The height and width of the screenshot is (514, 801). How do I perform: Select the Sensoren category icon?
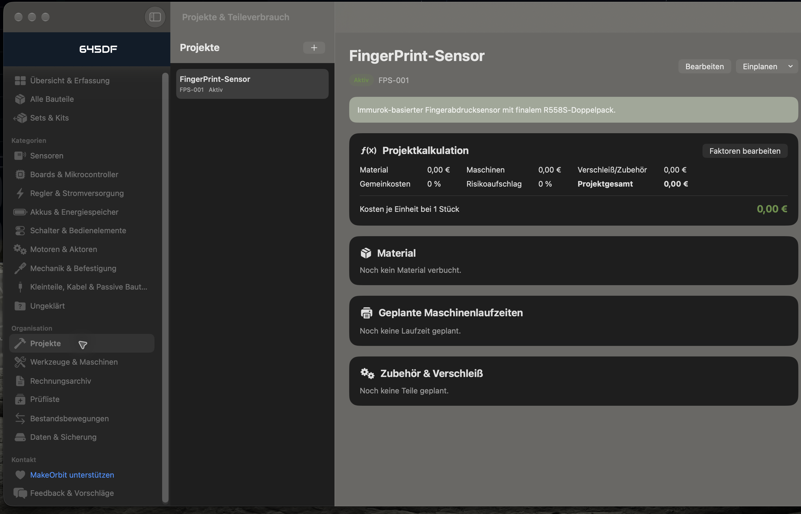pos(20,155)
